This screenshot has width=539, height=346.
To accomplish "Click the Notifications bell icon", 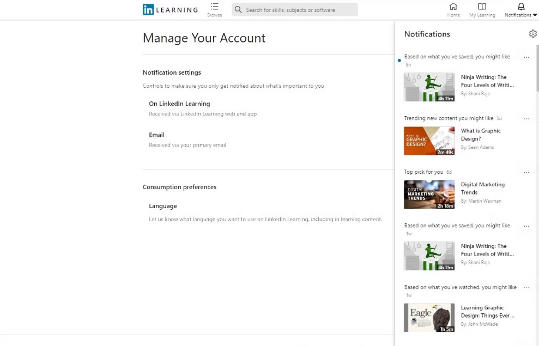I will pos(521,6).
